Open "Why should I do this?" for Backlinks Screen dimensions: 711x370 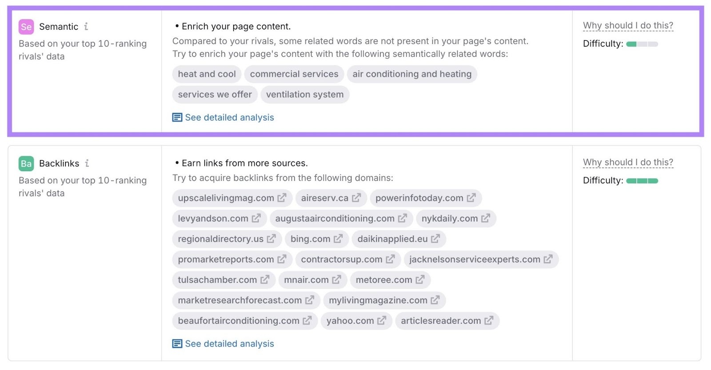tap(628, 162)
